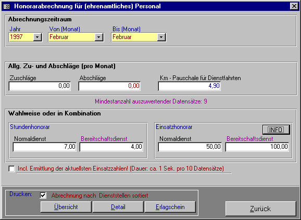Image resolution: width=301 pixels, height=220 pixels.
Task: Go back with the Zurück button
Action: (x=260, y=209)
